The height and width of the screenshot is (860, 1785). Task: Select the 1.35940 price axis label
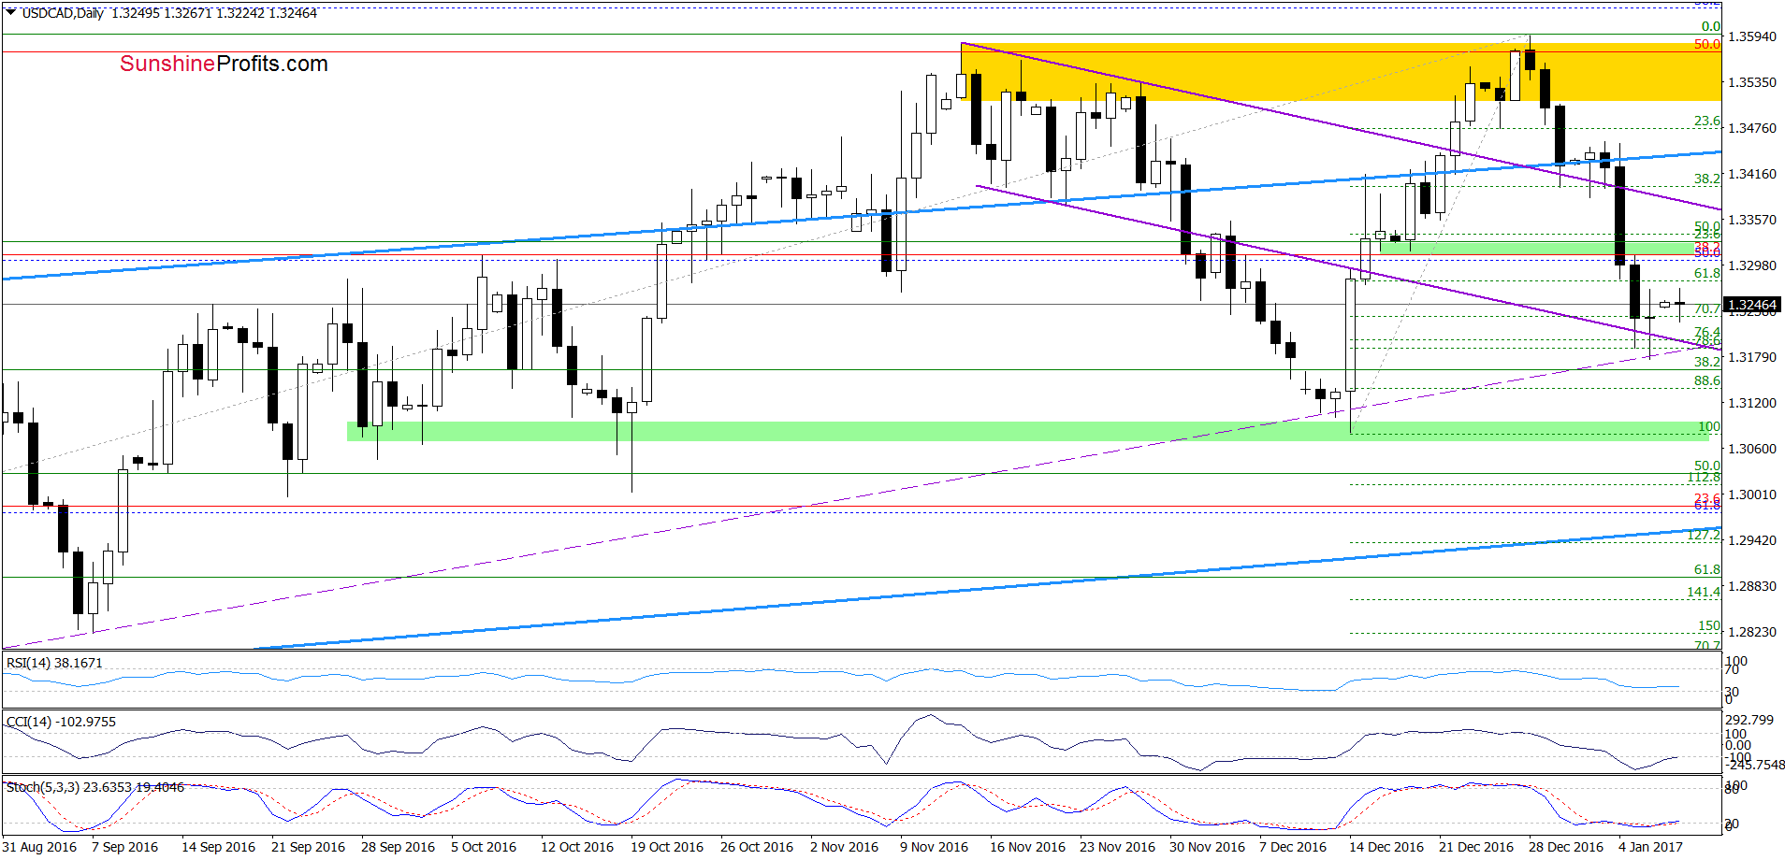pos(1752,36)
